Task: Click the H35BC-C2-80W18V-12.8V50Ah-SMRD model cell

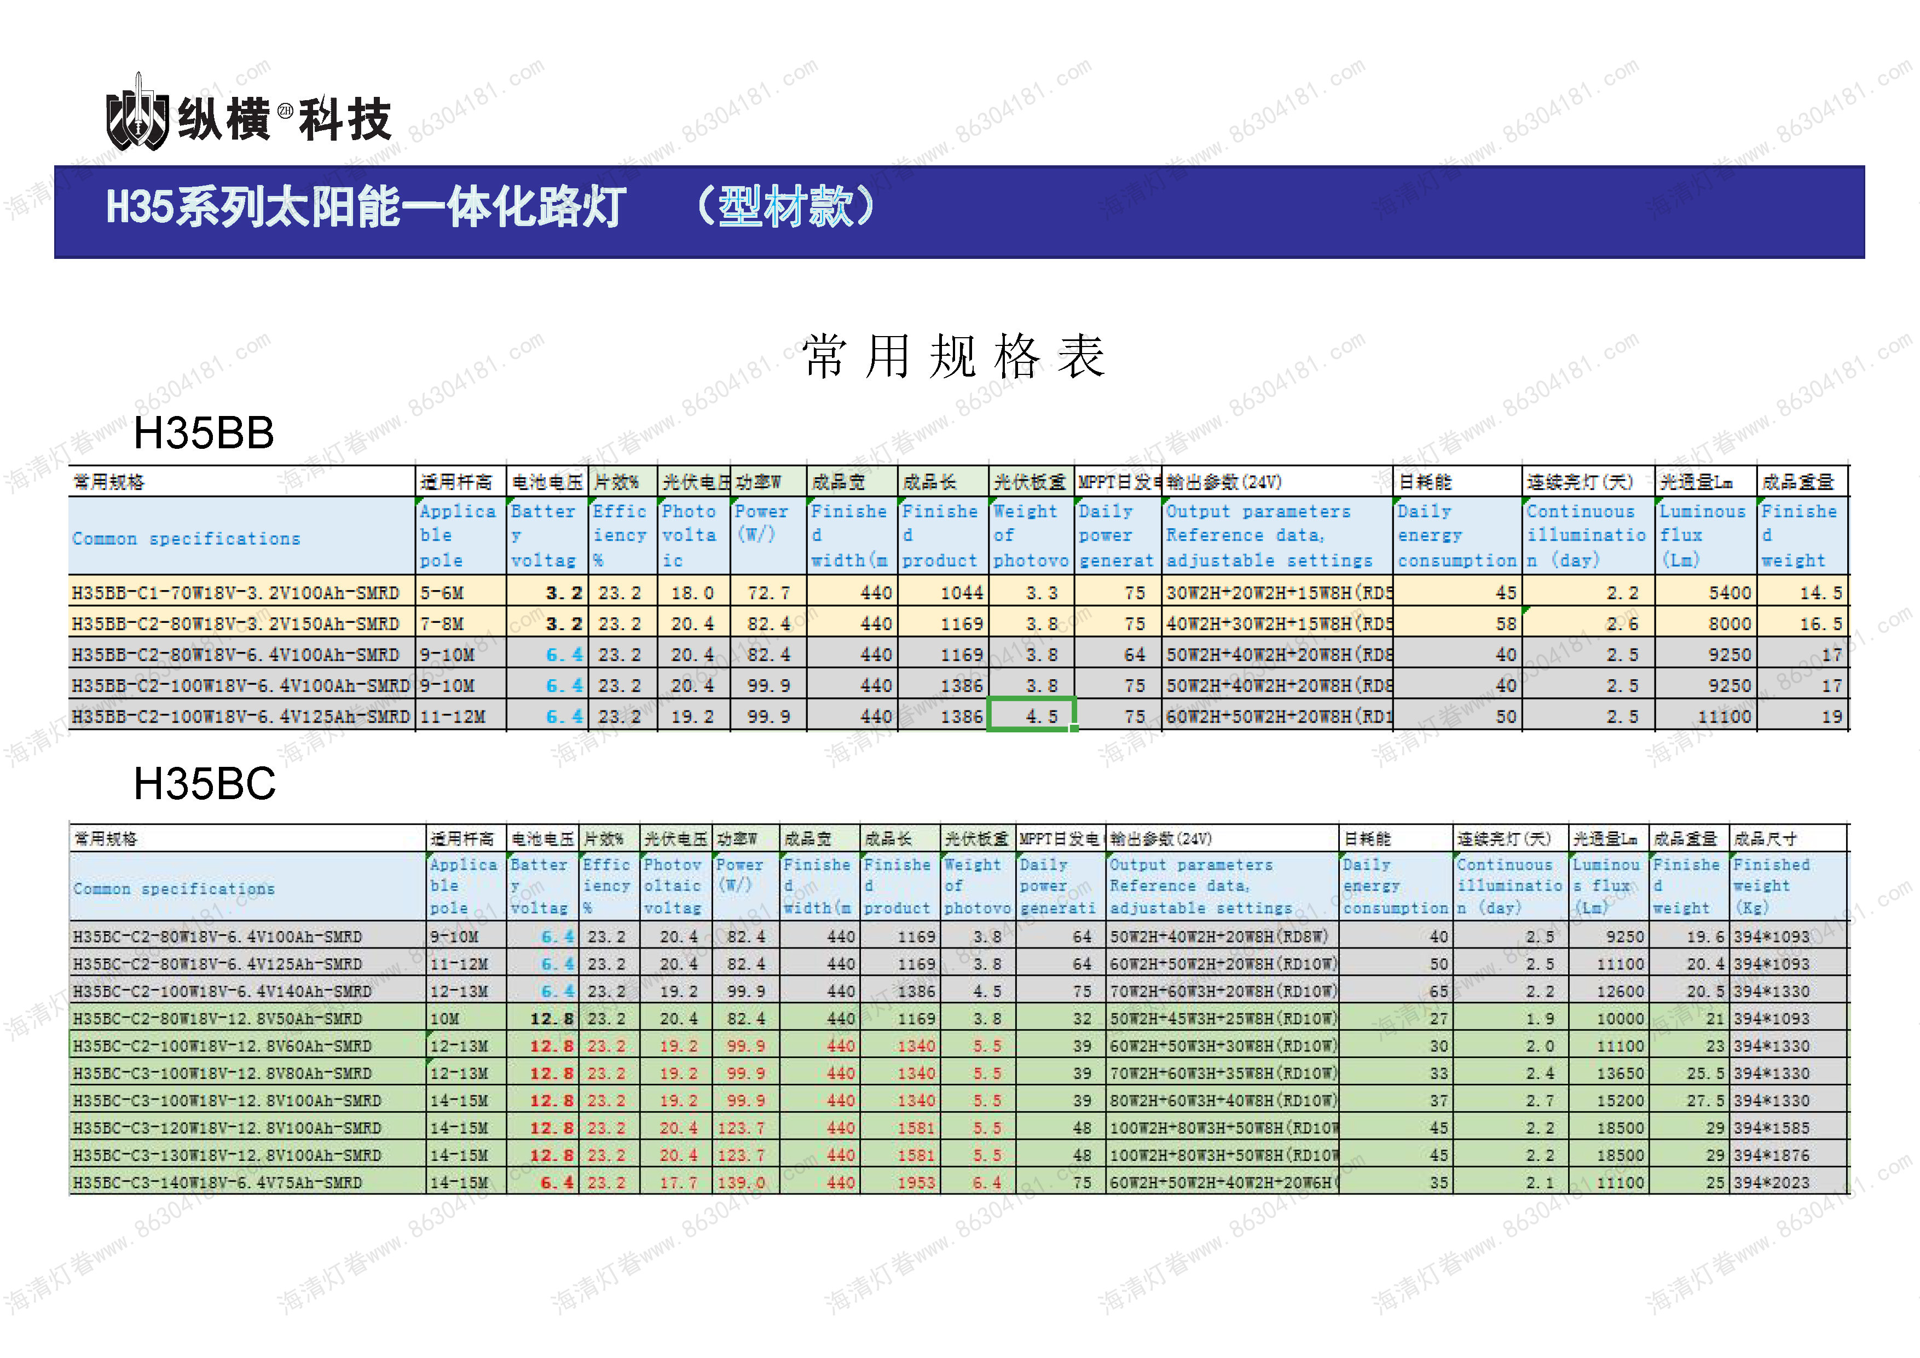Action: (x=217, y=1019)
